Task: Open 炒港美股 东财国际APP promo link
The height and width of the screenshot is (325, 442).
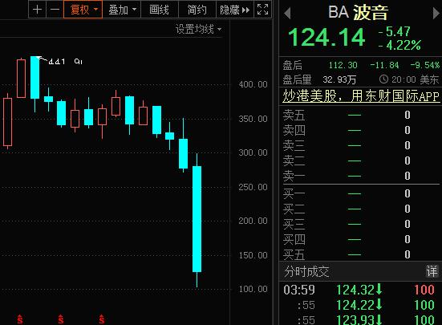Action: point(361,96)
